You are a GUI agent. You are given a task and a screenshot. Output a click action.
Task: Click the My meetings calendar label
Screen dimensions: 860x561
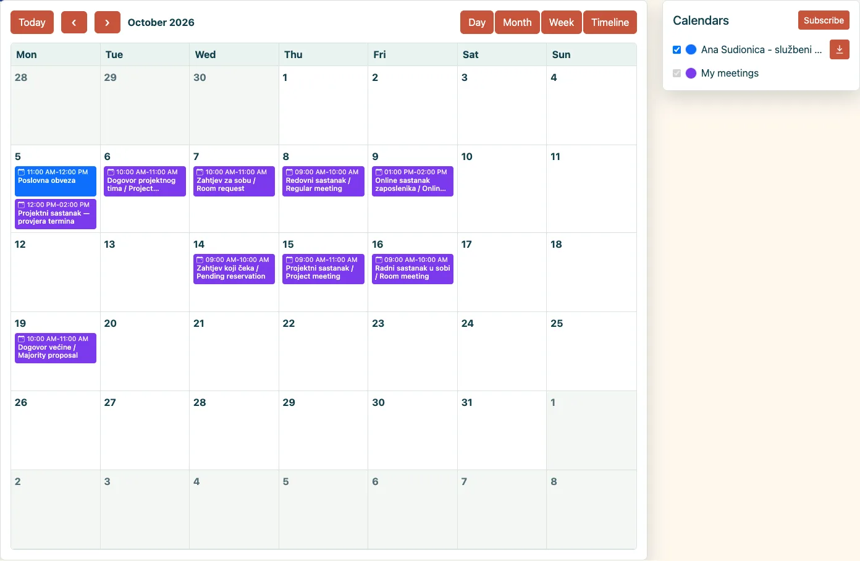[730, 73]
